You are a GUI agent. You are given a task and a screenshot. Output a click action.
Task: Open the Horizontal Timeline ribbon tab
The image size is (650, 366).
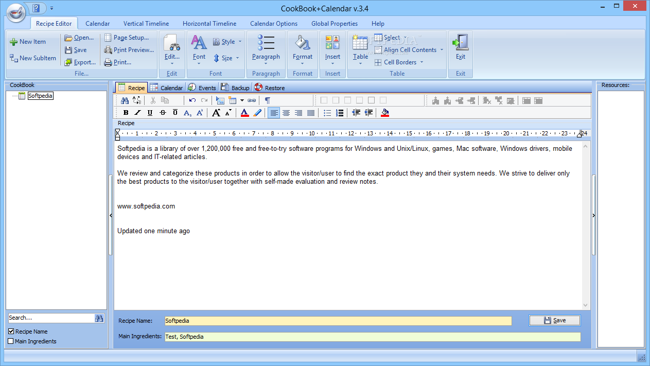click(209, 24)
